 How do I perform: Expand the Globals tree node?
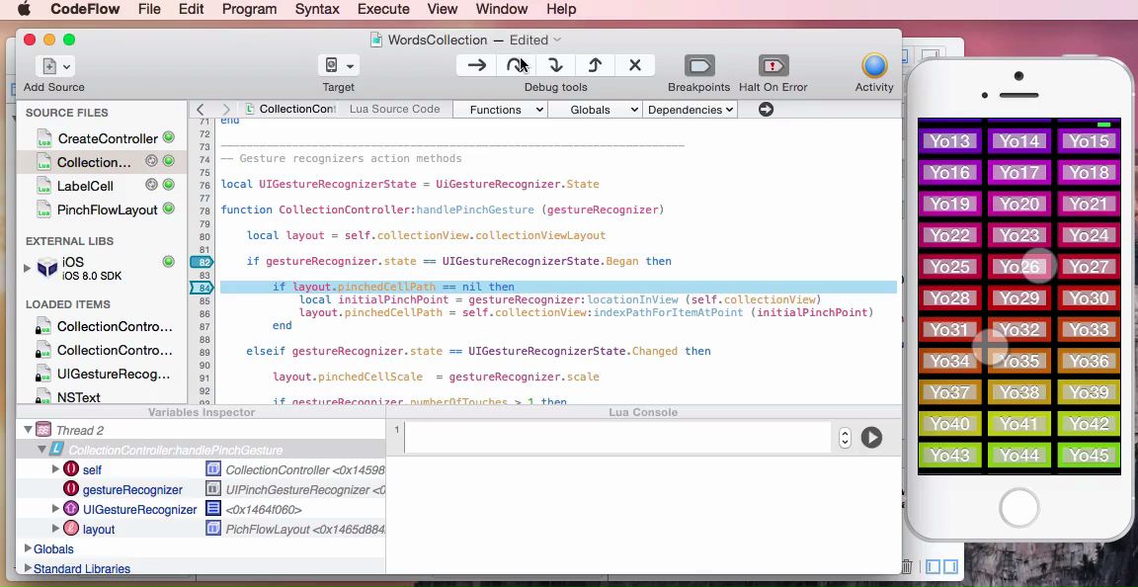coord(28,548)
